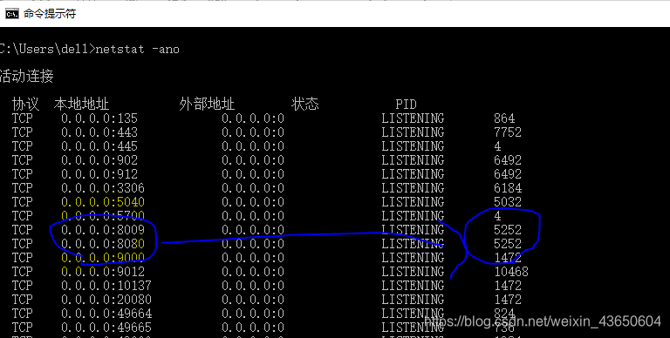This screenshot has height=338, width=670.
Task: Click the typed command netstat -ano
Action: coord(138,49)
